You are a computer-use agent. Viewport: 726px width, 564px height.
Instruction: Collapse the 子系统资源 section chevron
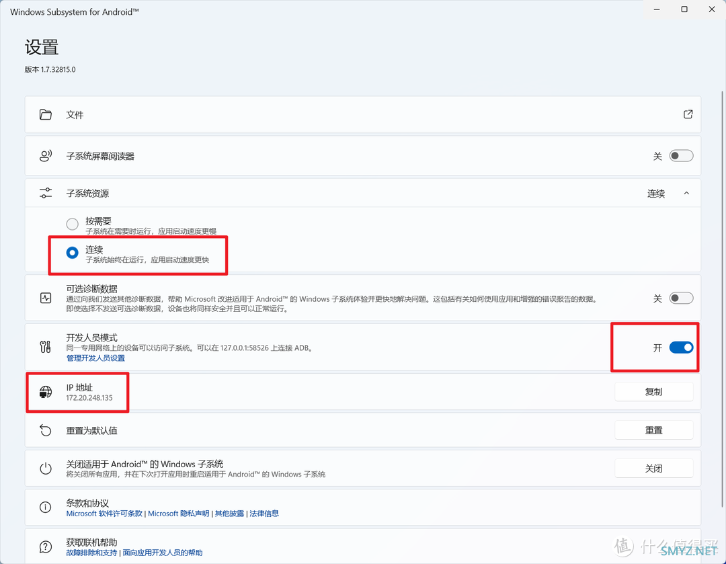click(x=686, y=193)
